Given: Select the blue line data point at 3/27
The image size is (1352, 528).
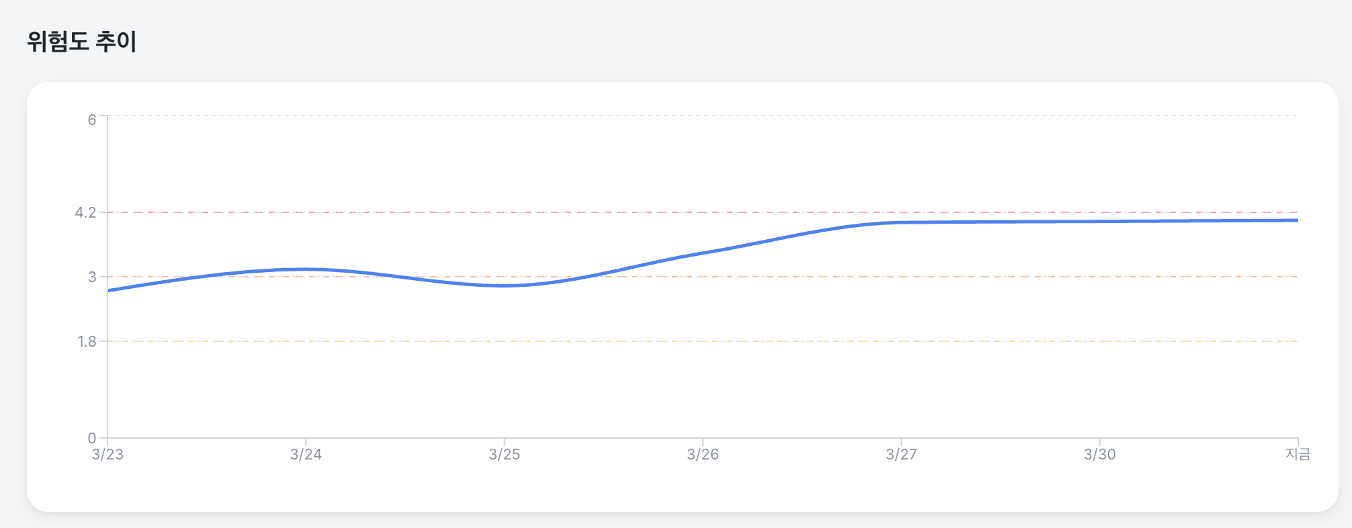Looking at the screenshot, I should point(901,222).
